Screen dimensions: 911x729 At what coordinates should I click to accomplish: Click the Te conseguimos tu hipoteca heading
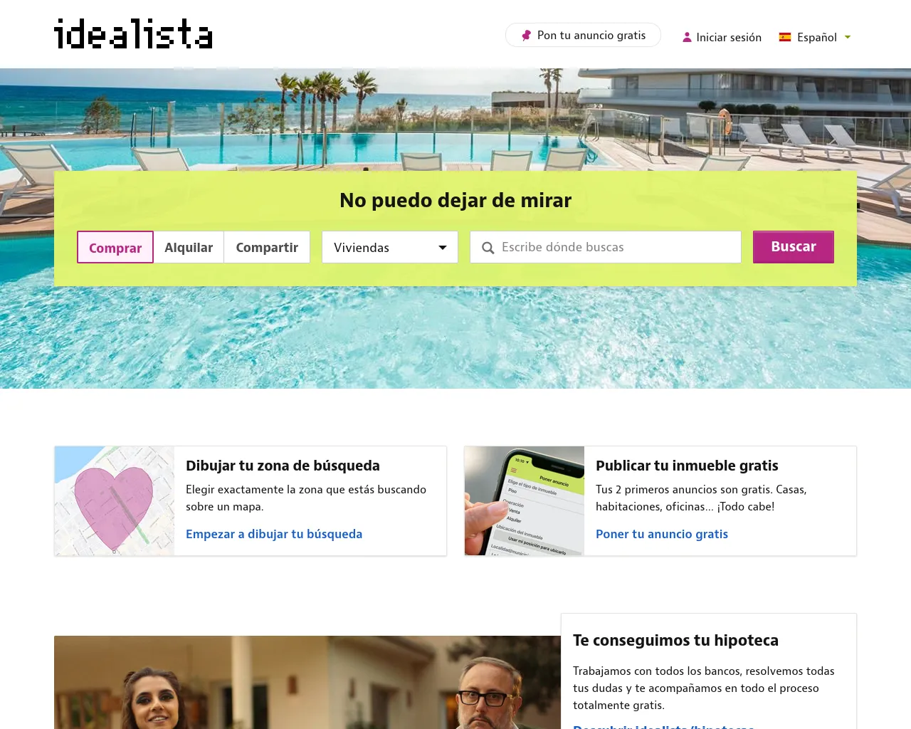(675, 640)
